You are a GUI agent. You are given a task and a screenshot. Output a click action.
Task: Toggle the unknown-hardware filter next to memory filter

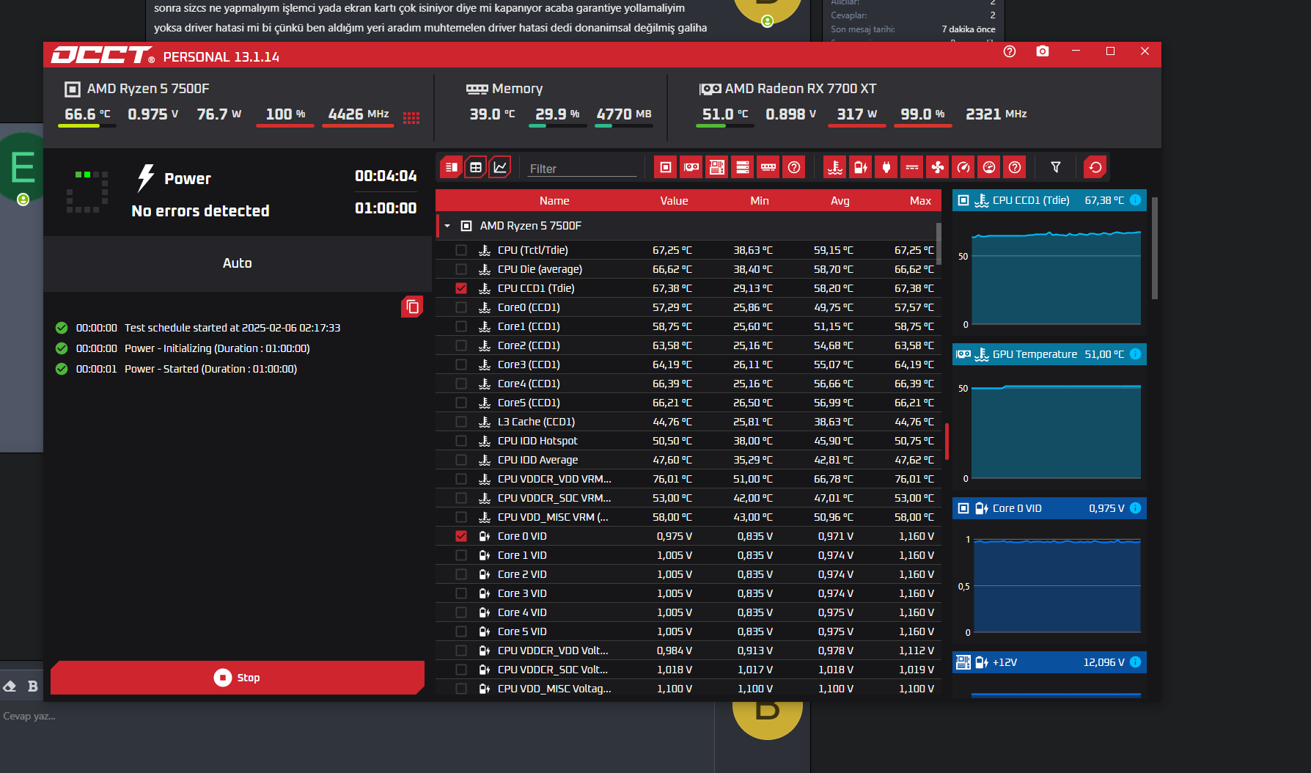tap(794, 167)
